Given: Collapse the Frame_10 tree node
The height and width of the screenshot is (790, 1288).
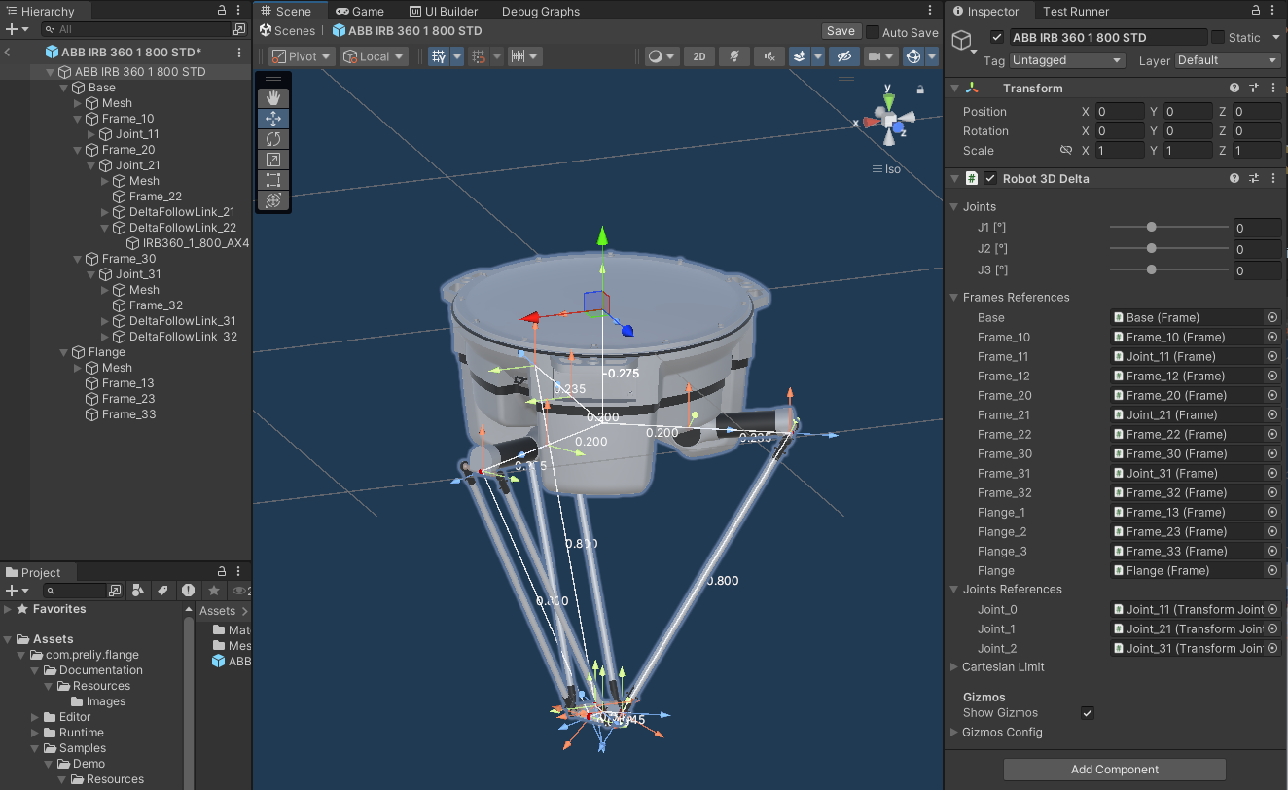Looking at the screenshot, I should (x=79, y=119).
